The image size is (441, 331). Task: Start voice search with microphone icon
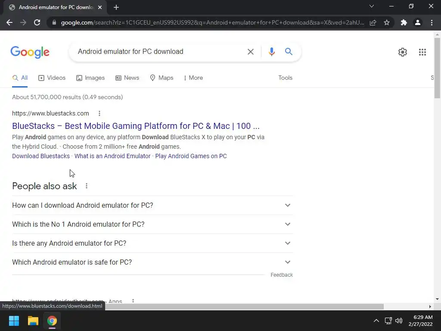point(271,52)
